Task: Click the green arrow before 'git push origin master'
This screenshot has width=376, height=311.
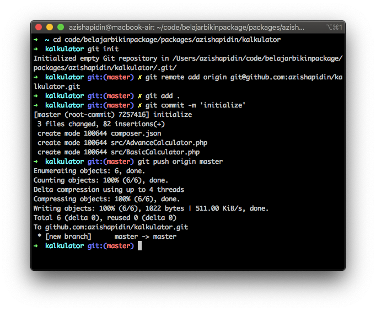Action: click(x=36, y=162)
